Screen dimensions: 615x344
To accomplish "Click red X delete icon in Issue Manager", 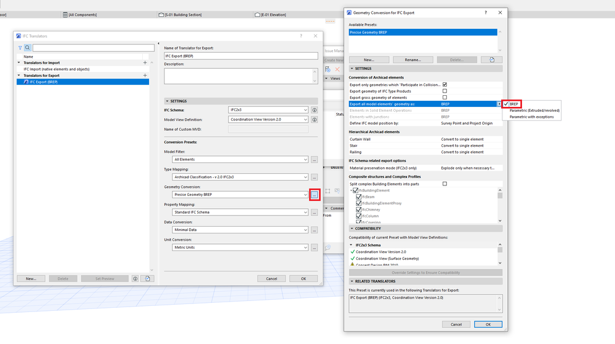I will tap(337, 69).
